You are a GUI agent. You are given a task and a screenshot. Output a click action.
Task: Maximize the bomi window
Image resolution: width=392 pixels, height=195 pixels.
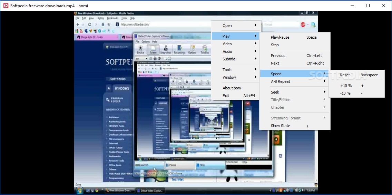click(x=368, y=6)
